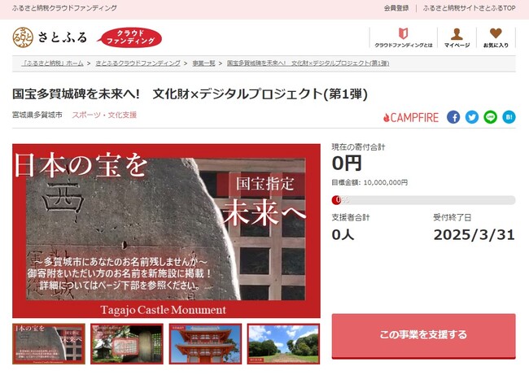Click 目標金額: 10,000,000円 text
Image resolution: width=529 pixels, height=375 pixels.
point(369,182)
